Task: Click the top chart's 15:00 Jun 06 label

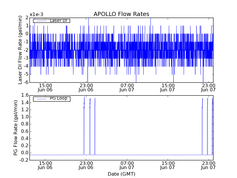Action: tap(45, 88)
